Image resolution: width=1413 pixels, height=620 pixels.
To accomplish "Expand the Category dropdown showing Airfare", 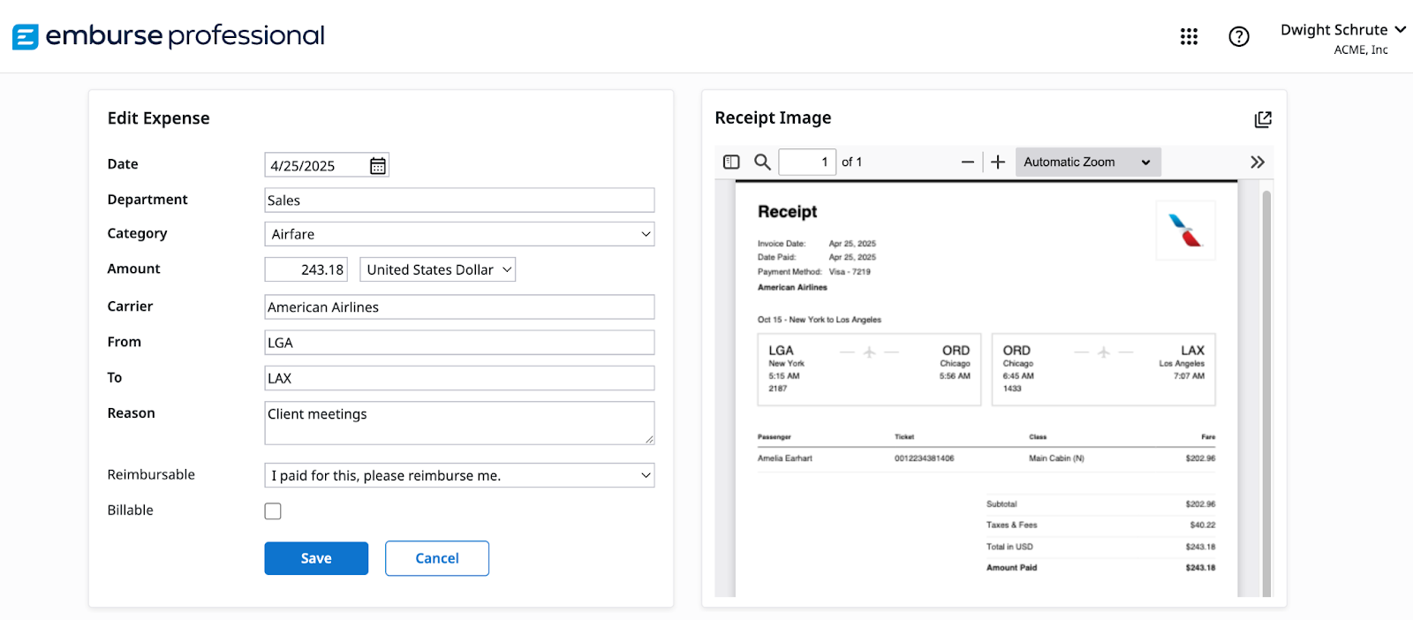I will coord(459,234).
